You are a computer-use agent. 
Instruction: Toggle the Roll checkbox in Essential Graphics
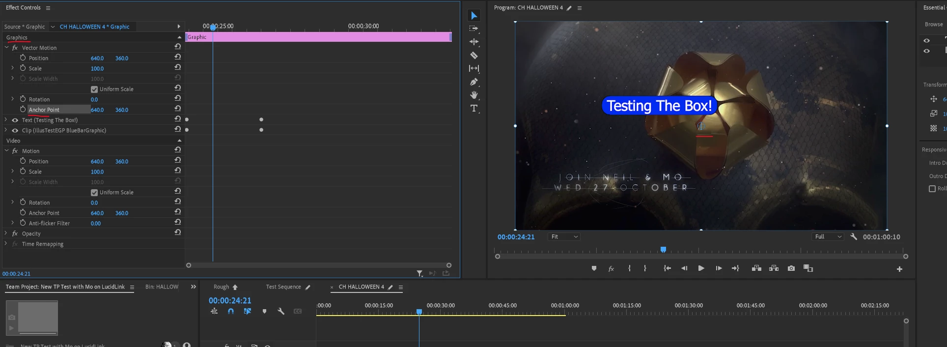(932, 189)
